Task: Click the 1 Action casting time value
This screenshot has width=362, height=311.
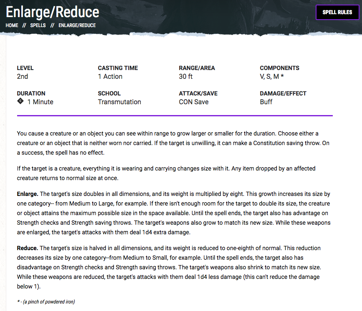Action: pos(110,77)
